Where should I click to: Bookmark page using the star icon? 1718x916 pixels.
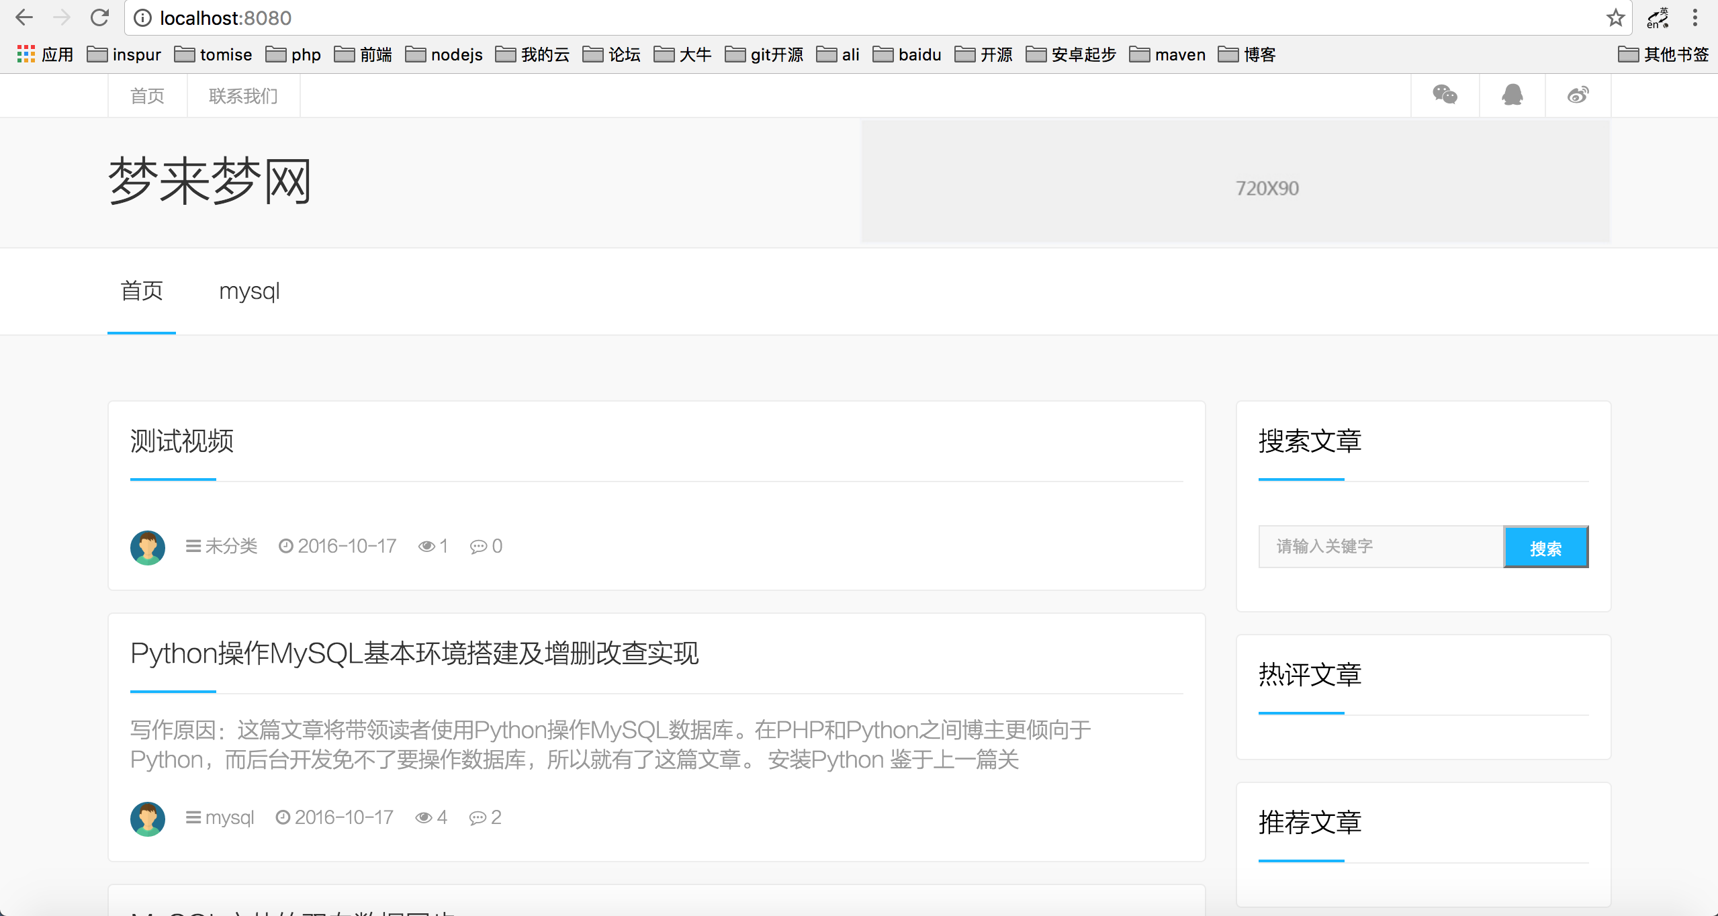[1615, 17]
